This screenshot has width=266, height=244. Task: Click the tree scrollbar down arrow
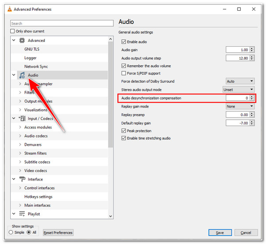point(110,216)
